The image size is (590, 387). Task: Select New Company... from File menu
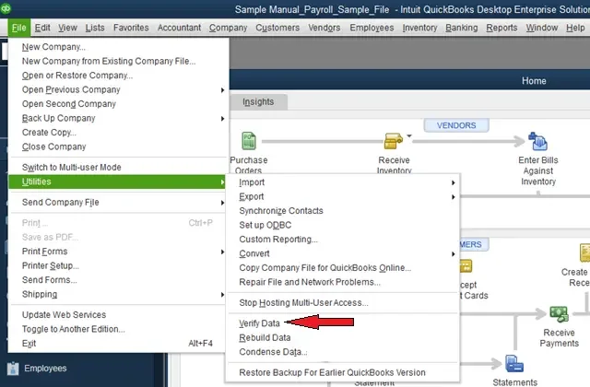tap(118, 47)
